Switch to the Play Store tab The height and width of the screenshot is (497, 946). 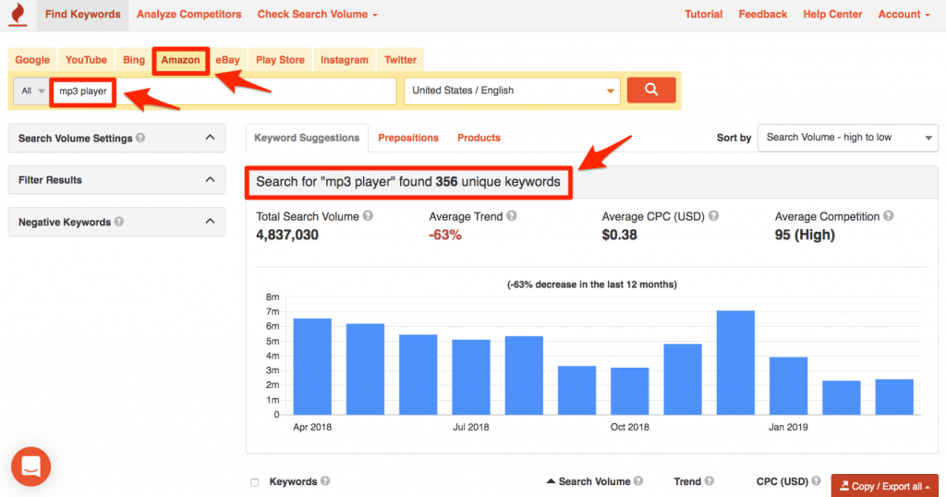coord(280,60)
